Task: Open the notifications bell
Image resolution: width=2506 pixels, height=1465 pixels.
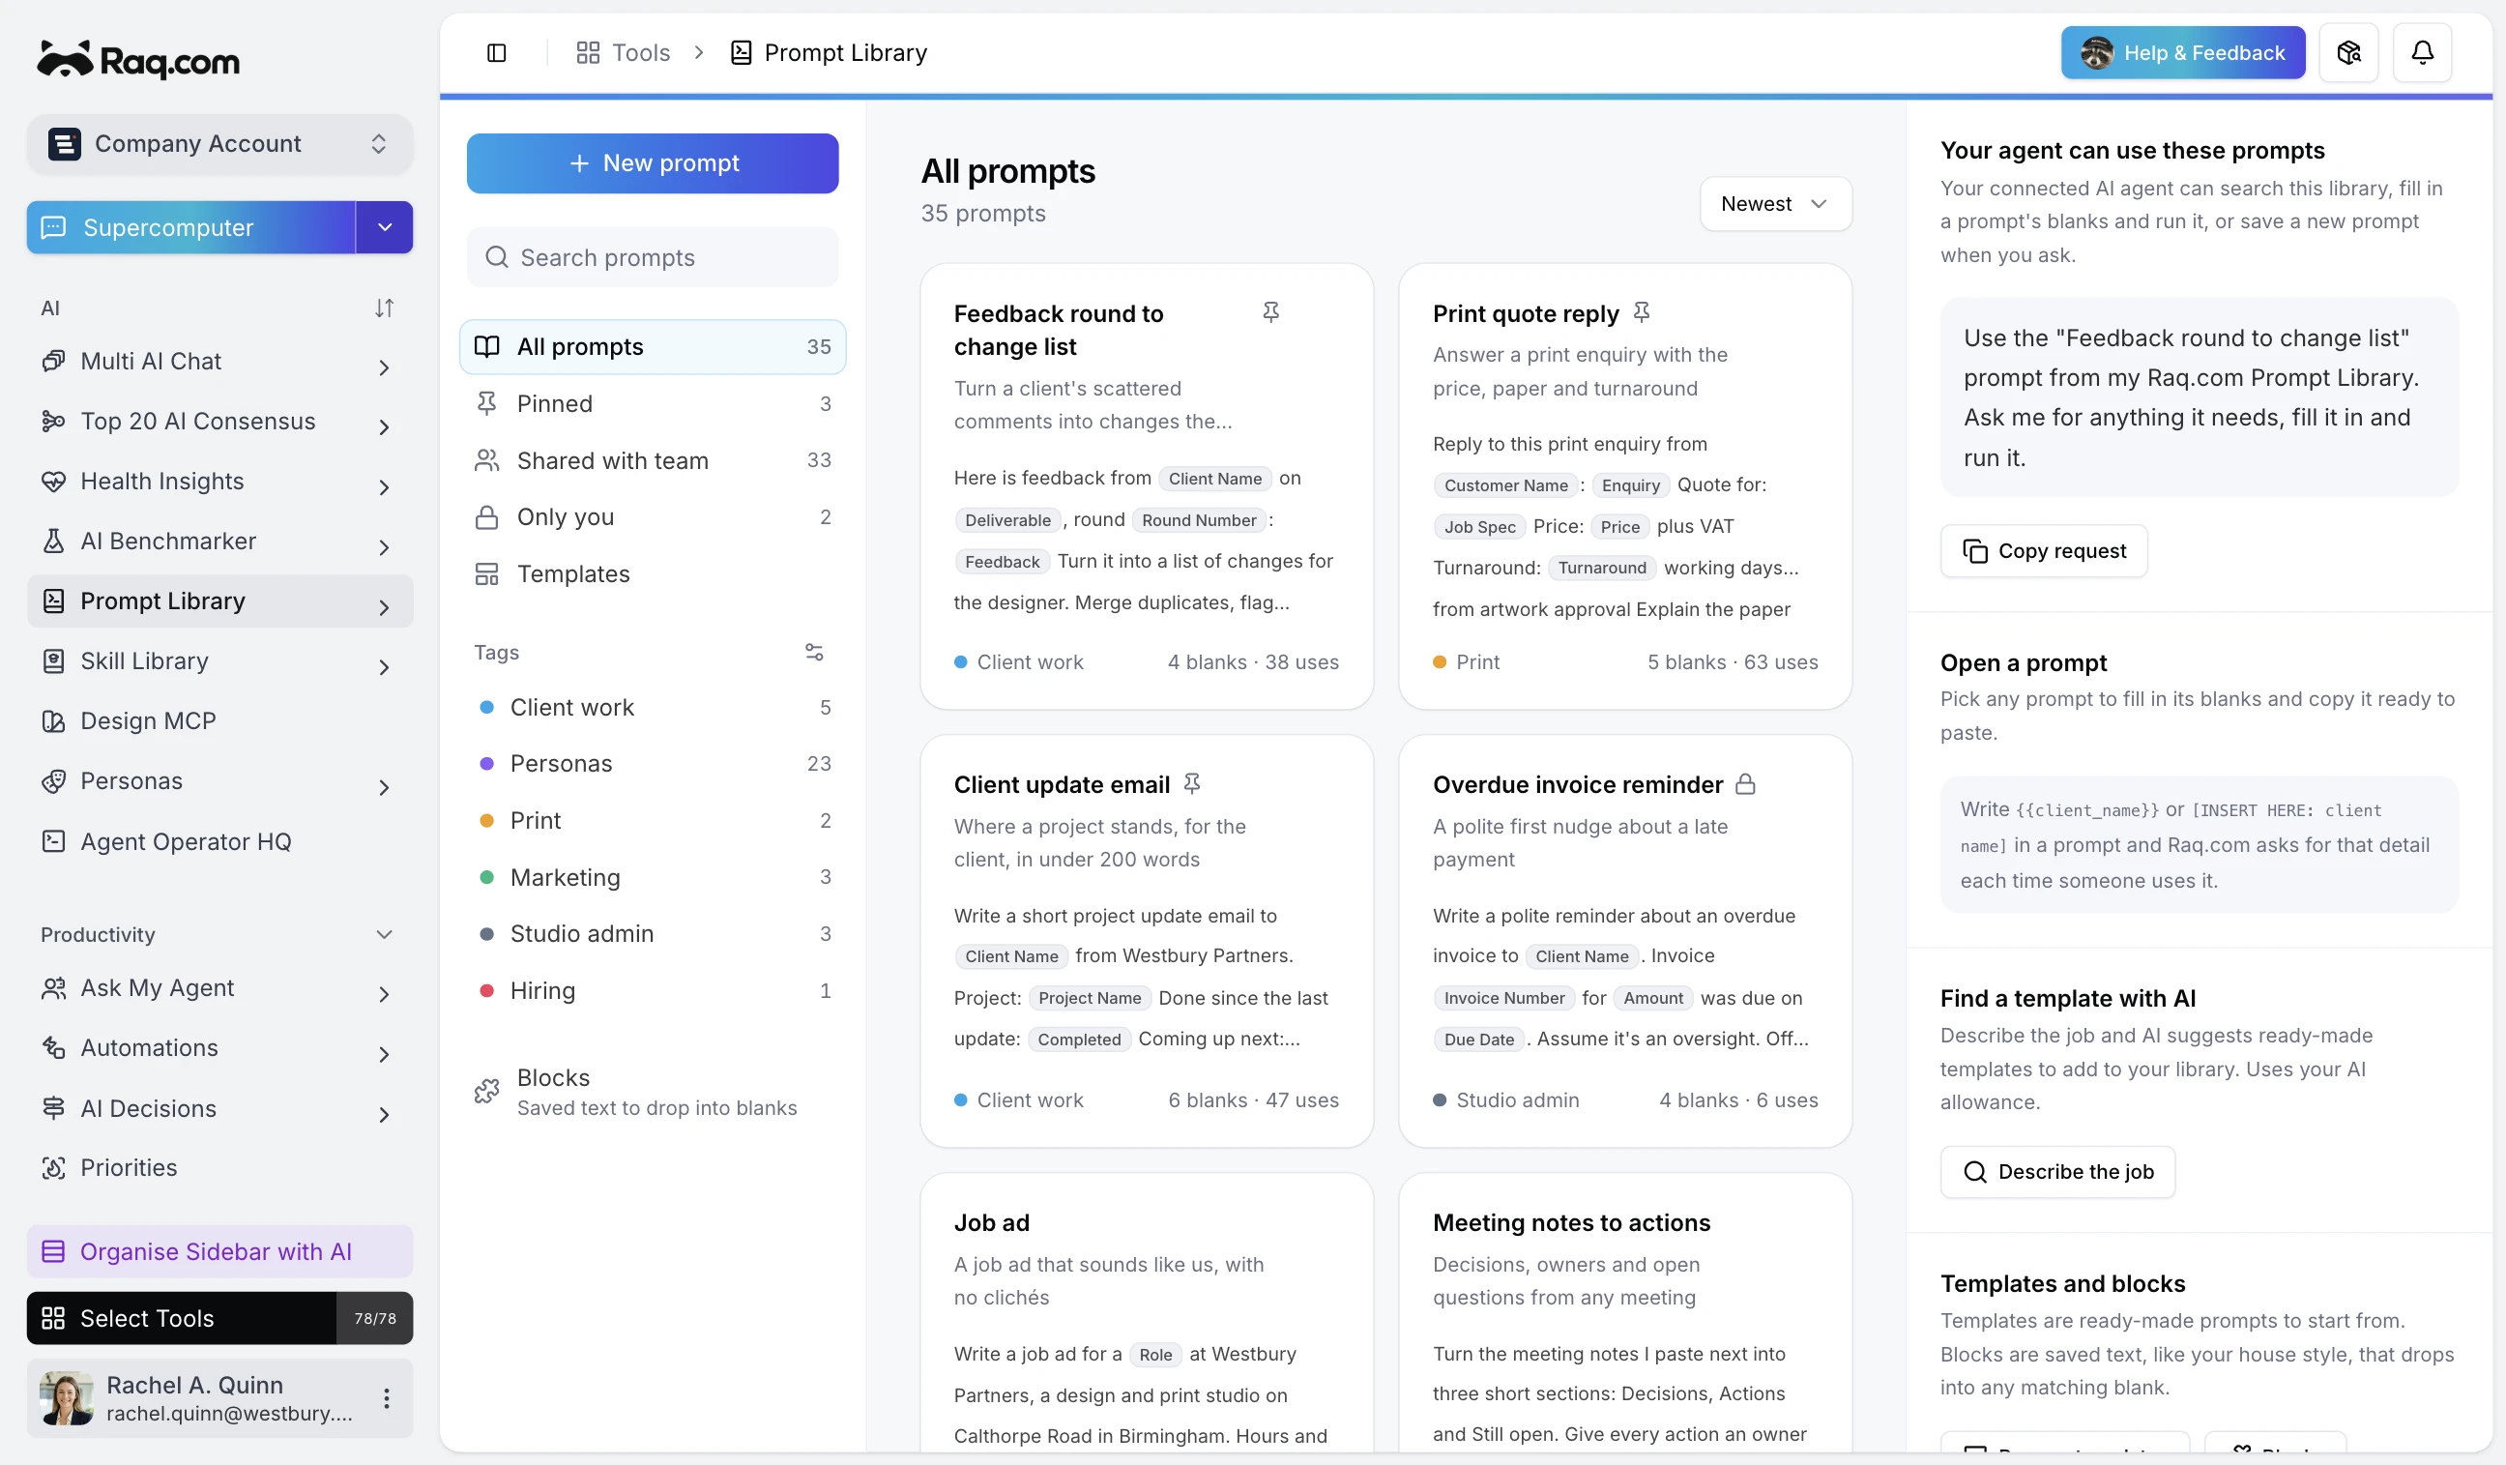Action: [2422, 53]
